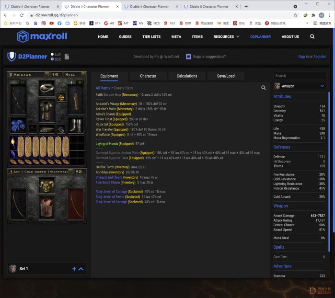Viewport: 335px width, 298px height.
Task: Open the Save/Load tab
Action: [x=226, y=76]
